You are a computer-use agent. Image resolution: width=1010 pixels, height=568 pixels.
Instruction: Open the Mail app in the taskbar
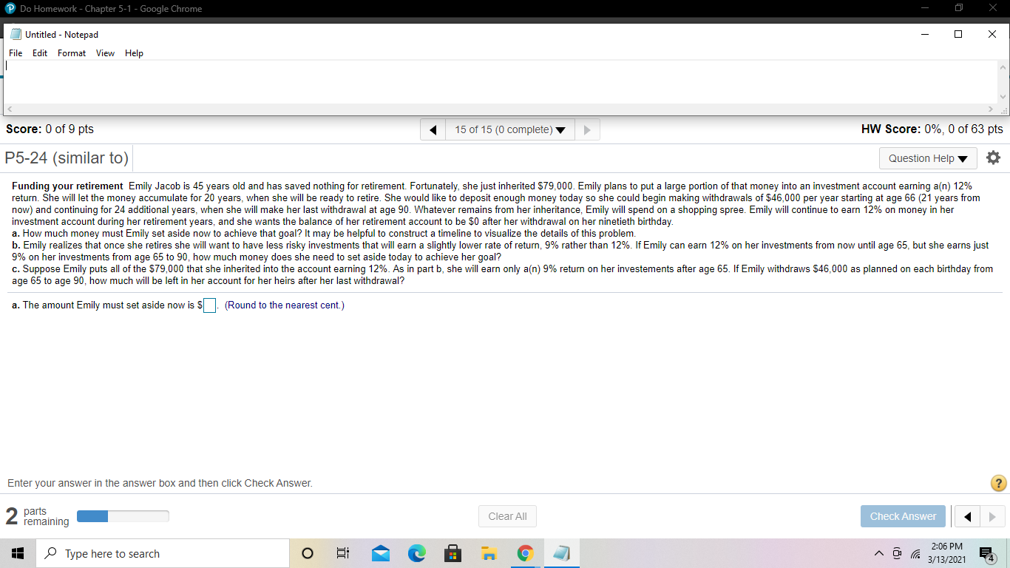380,552
